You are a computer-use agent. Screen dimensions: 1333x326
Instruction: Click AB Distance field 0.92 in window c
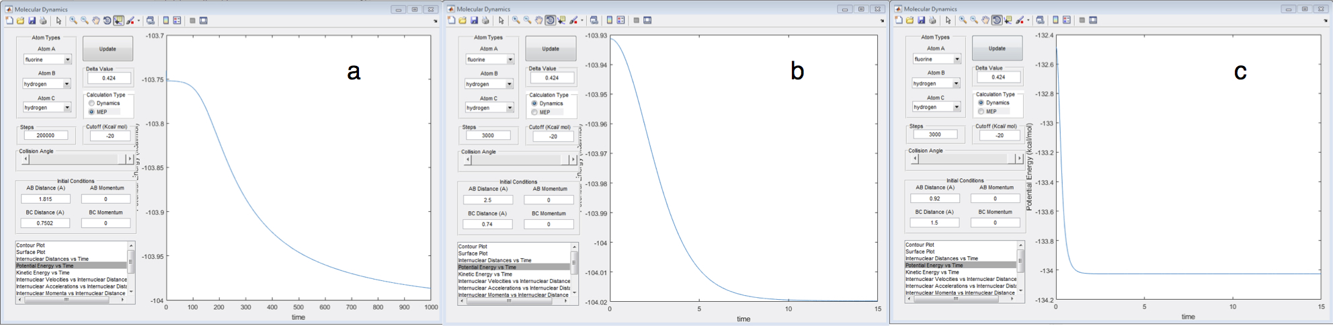[934, 198]
